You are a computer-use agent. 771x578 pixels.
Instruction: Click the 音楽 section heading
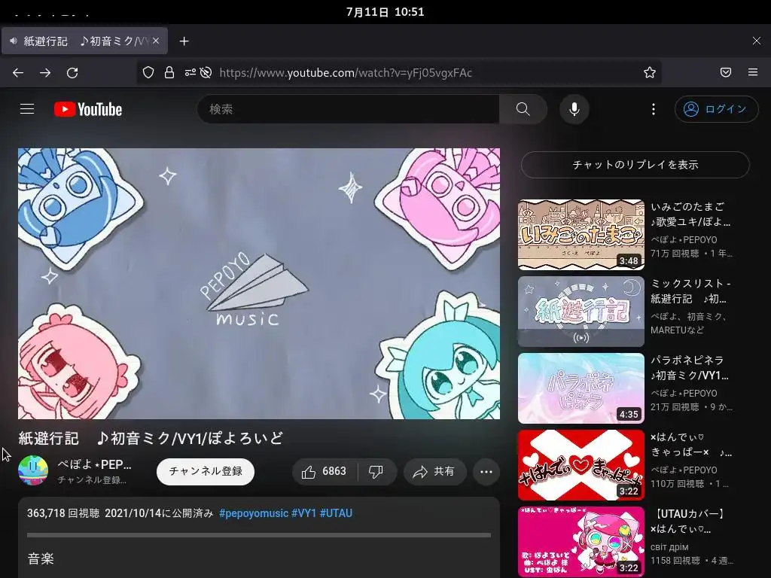pos(41,559)
